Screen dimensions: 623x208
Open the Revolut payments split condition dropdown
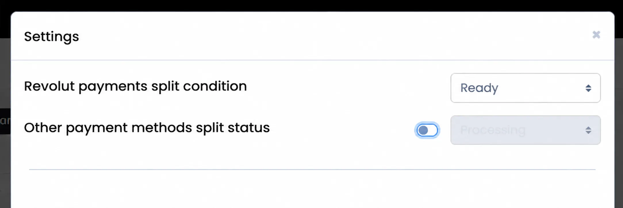[526, 88]
